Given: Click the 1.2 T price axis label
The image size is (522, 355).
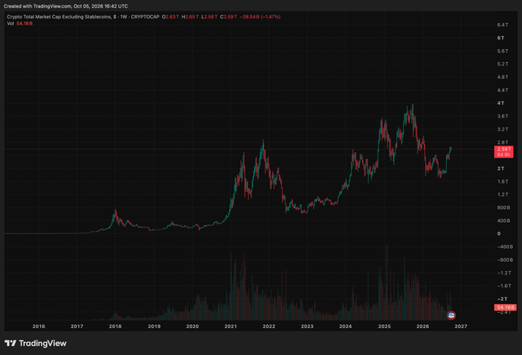Looking at the screenshot, I should [503, 194].
